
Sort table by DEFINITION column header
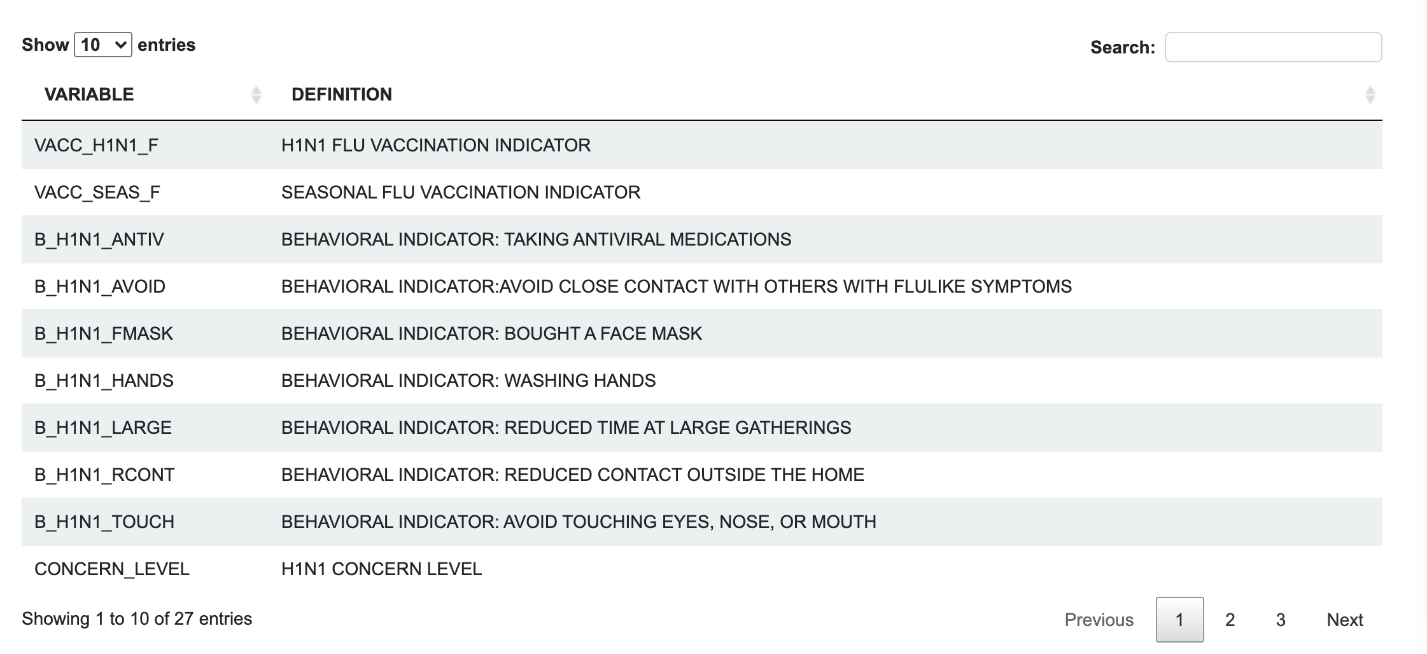(342, 95)
